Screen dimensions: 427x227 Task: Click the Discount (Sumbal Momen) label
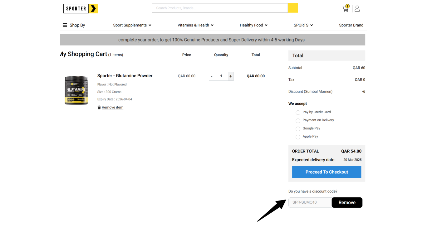point(310,92)
